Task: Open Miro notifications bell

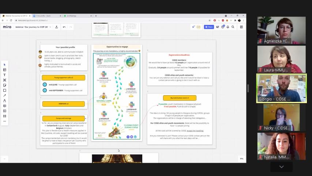Action: (228, 27)
